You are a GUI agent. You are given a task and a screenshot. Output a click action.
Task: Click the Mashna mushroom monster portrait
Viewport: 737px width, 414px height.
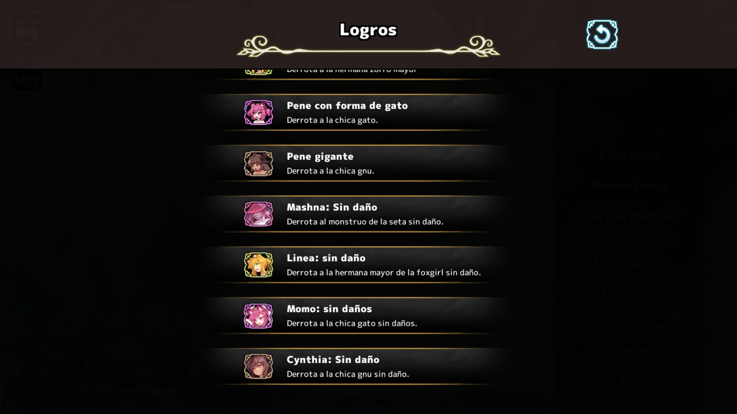point(258,214)
